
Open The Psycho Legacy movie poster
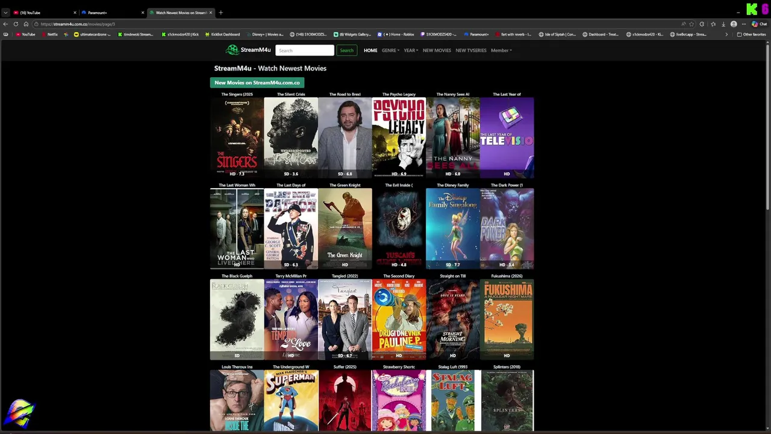[399, 137]
